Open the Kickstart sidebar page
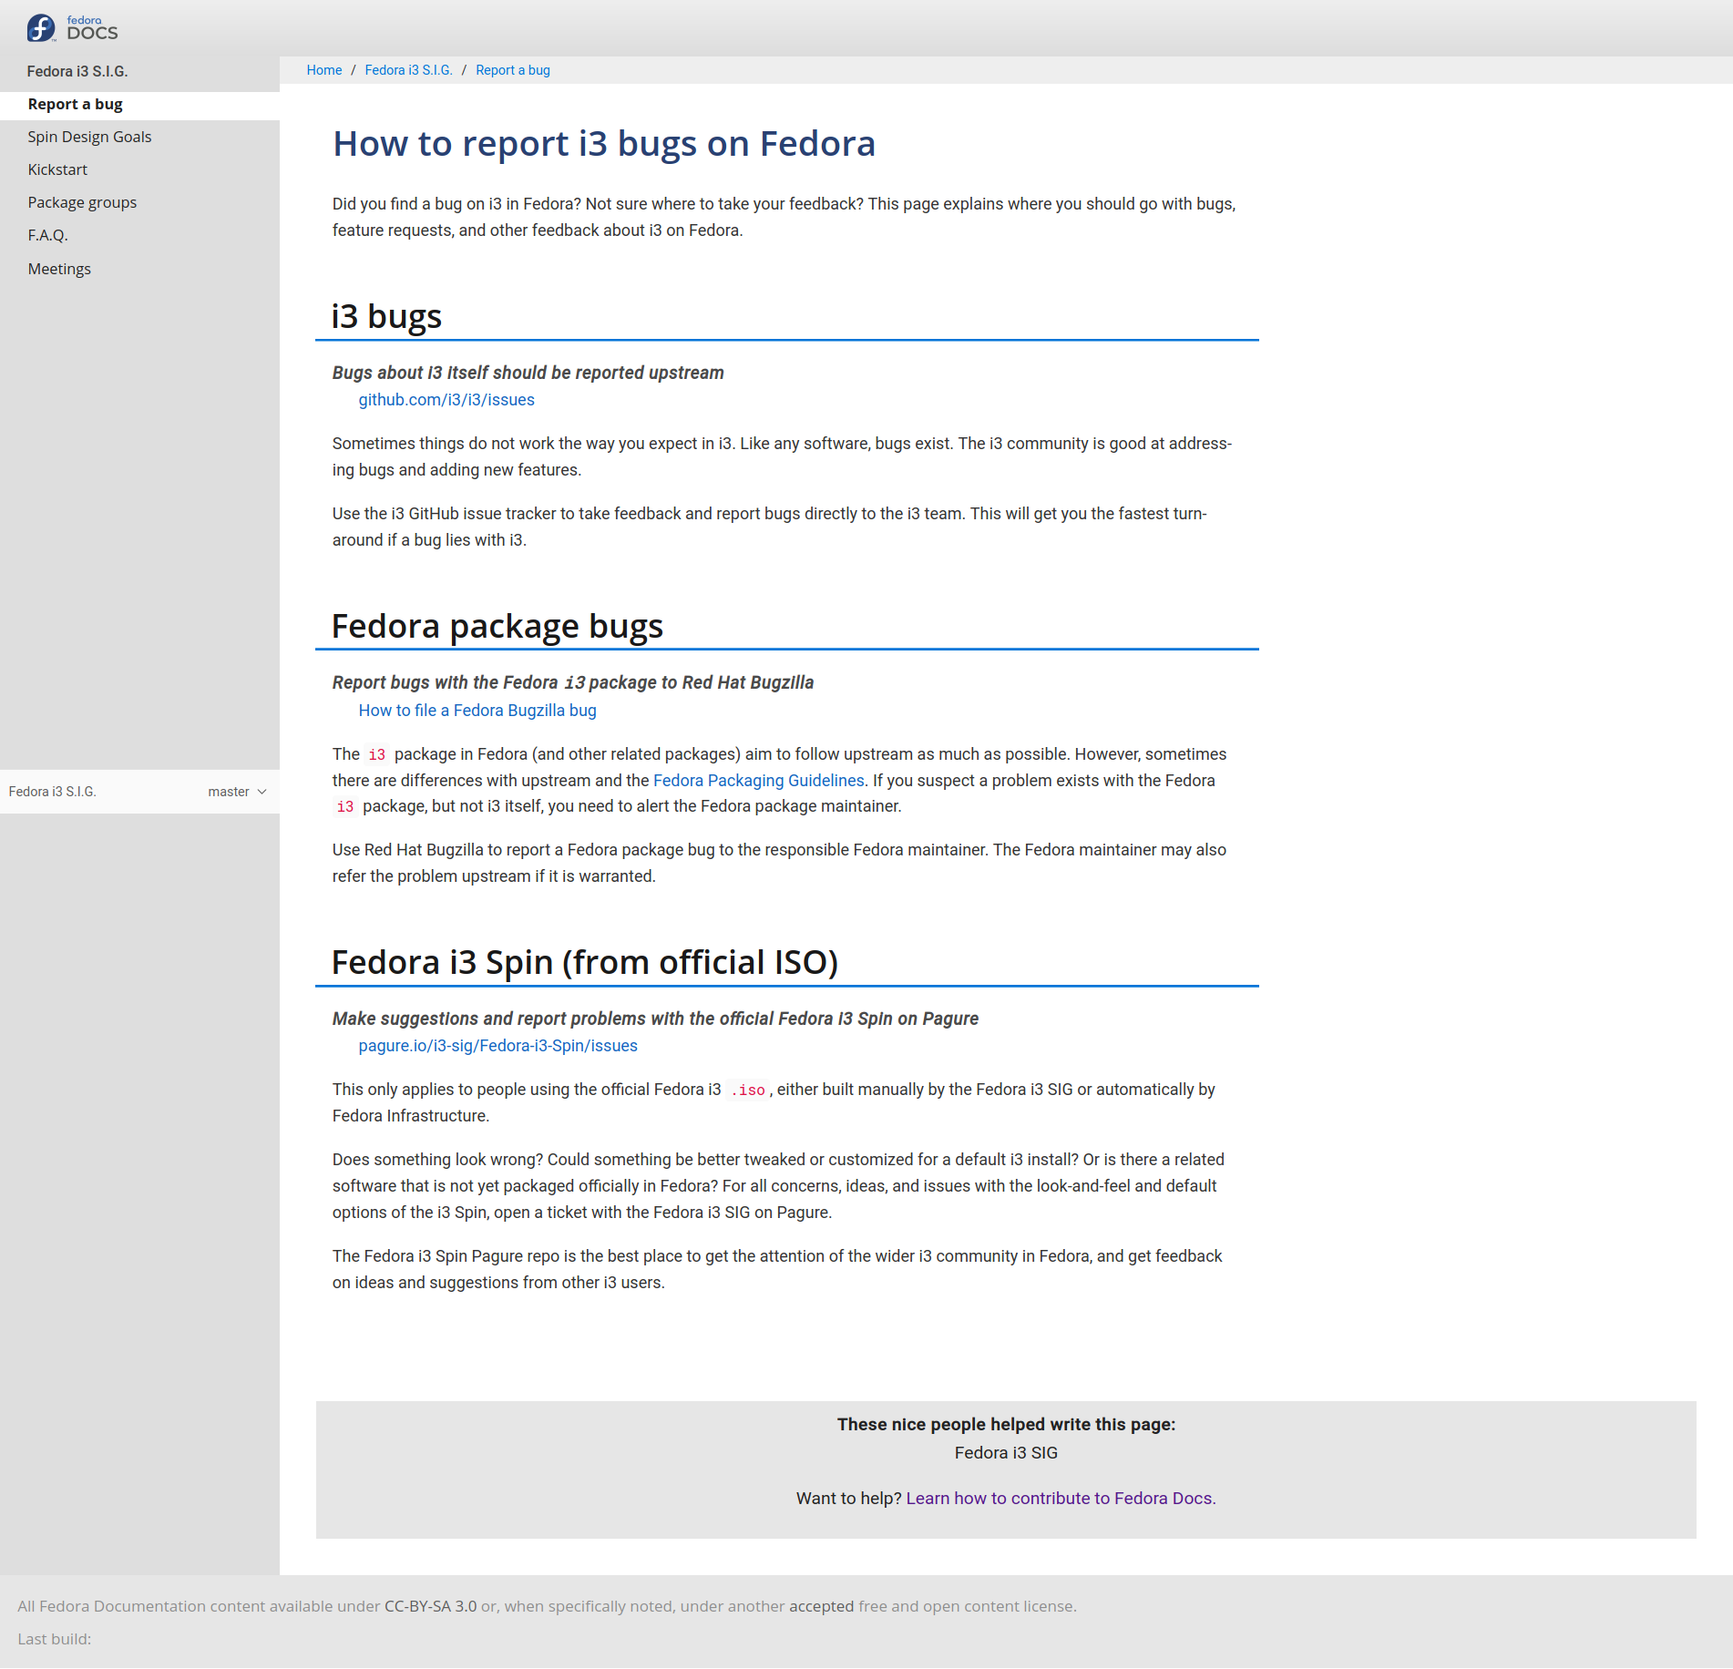The height and width of the screenshot is (1669, 1733). 57,169
